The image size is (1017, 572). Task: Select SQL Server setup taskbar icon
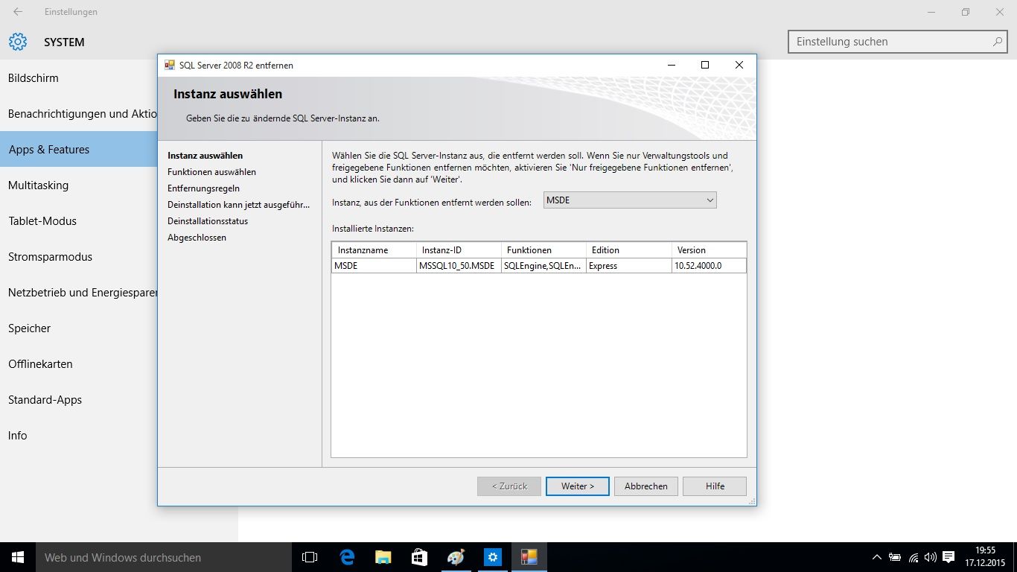[x=529, y=557]
